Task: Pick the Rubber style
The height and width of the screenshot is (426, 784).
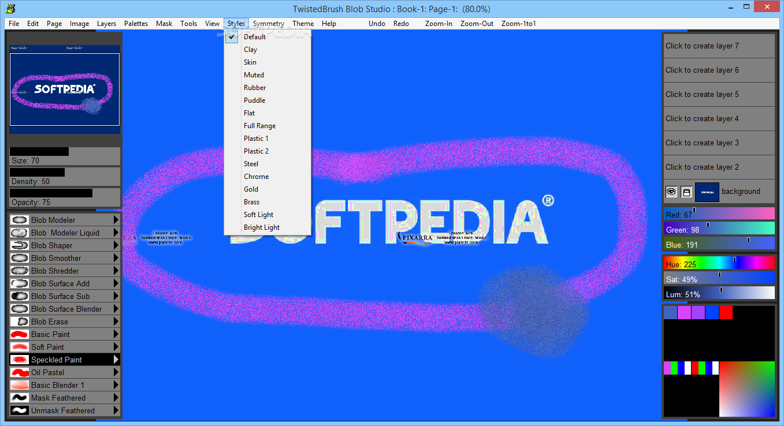Action: (x=268, y=88)
